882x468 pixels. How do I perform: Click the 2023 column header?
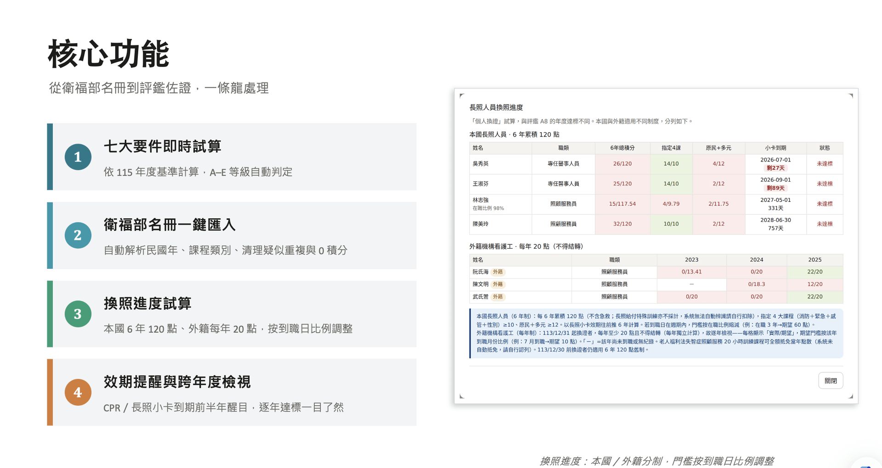point(691,260)
